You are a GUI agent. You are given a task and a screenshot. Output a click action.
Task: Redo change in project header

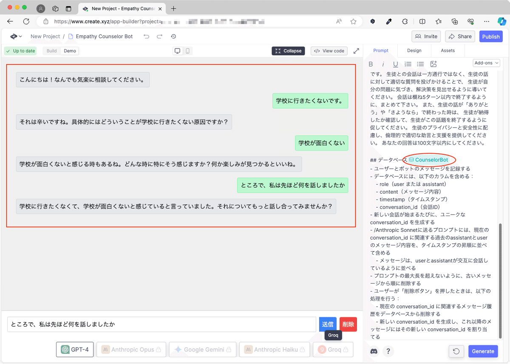tap(160, 37)
